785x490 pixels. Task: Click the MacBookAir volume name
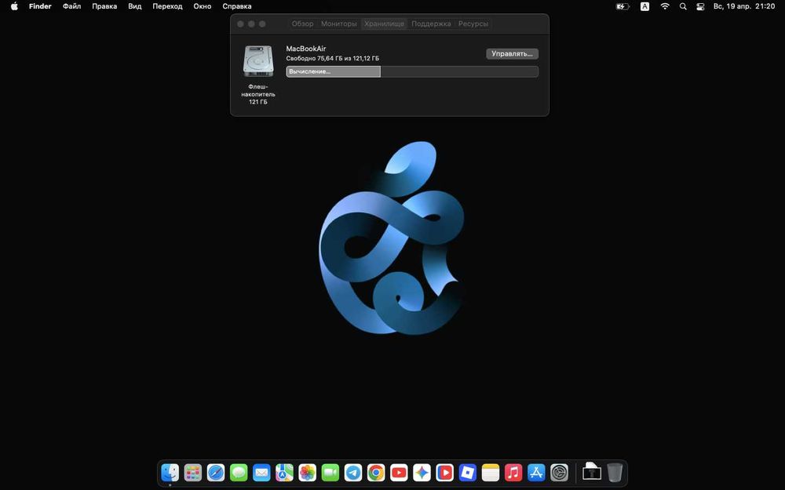[x=306, y=49]
